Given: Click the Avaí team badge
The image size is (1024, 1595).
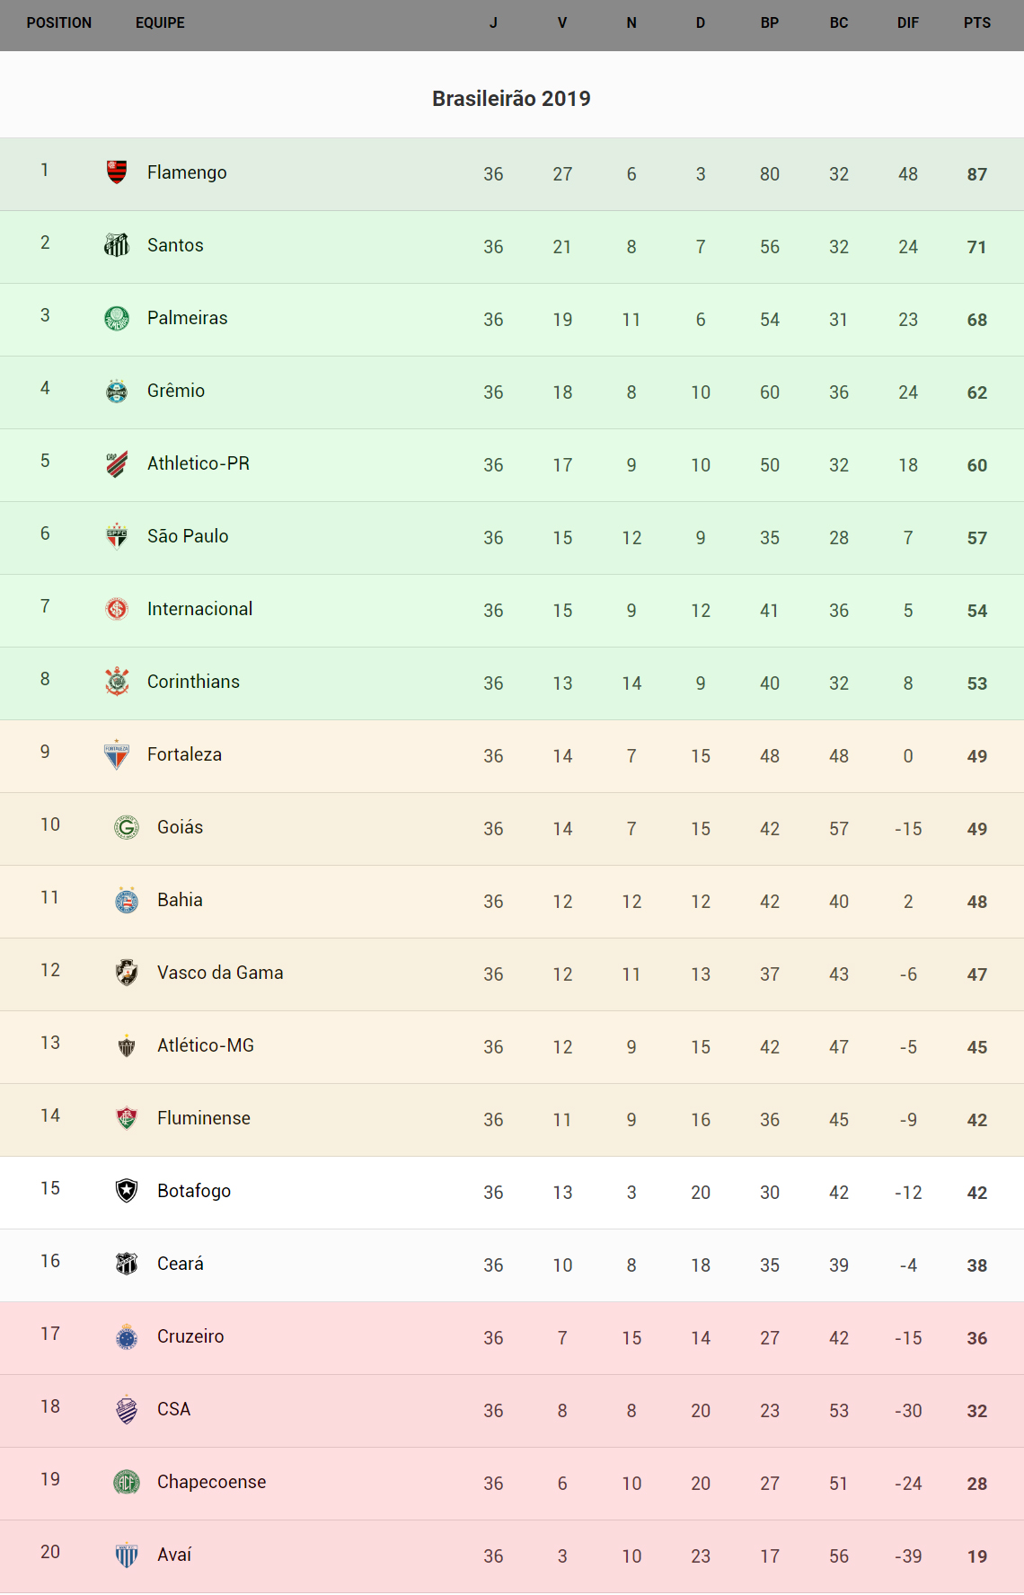Looking at the screenshot, I should [x=127, y=1555].
